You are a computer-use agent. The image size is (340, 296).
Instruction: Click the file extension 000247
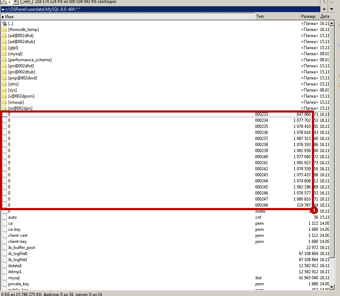[262, 199]
